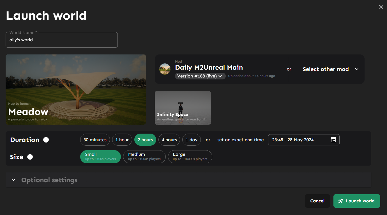Select Small world size
This screenshot has height=215, width=387.
pyautogui.click(x=100, y=157)
